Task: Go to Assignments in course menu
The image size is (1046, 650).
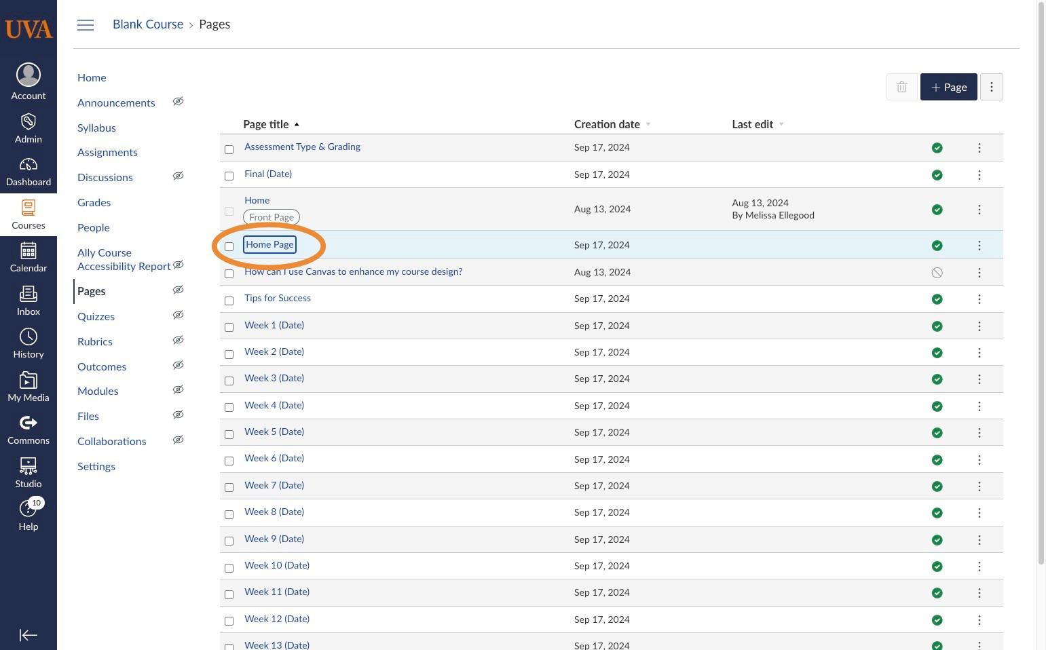Action: point(107,152)
